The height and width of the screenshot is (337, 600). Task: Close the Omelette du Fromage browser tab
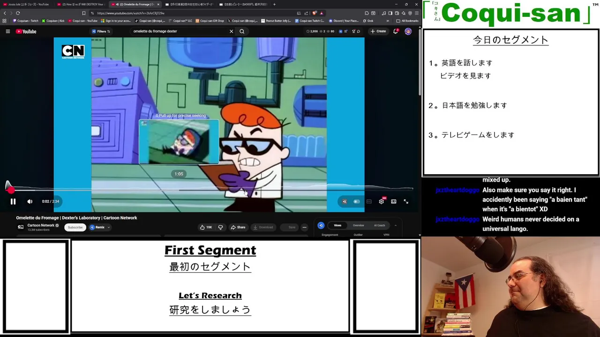[x=158, y=4]
